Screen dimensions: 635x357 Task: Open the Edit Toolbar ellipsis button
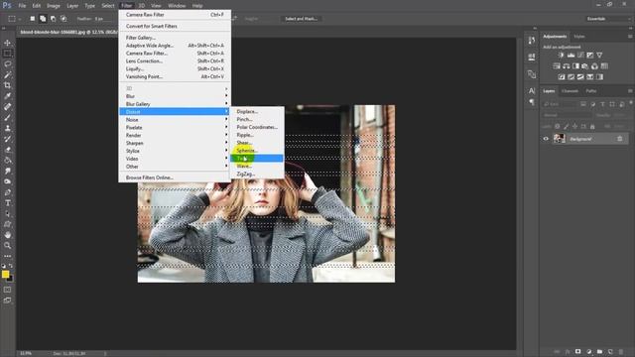(x=7, y=256)
